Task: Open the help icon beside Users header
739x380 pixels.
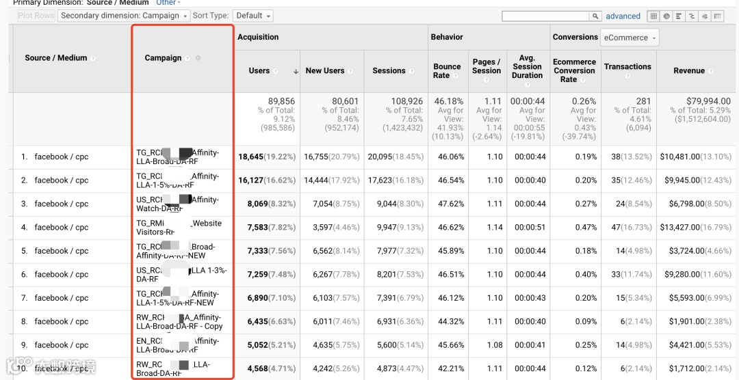Action: (x=276, y=71)
